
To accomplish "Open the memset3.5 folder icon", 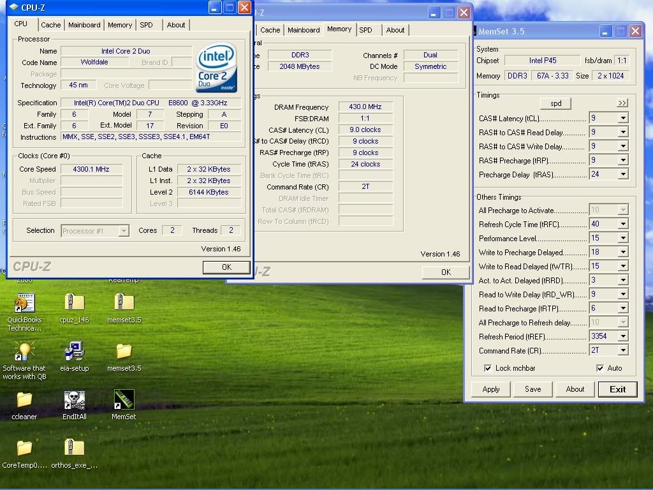I will coord(124,352).
